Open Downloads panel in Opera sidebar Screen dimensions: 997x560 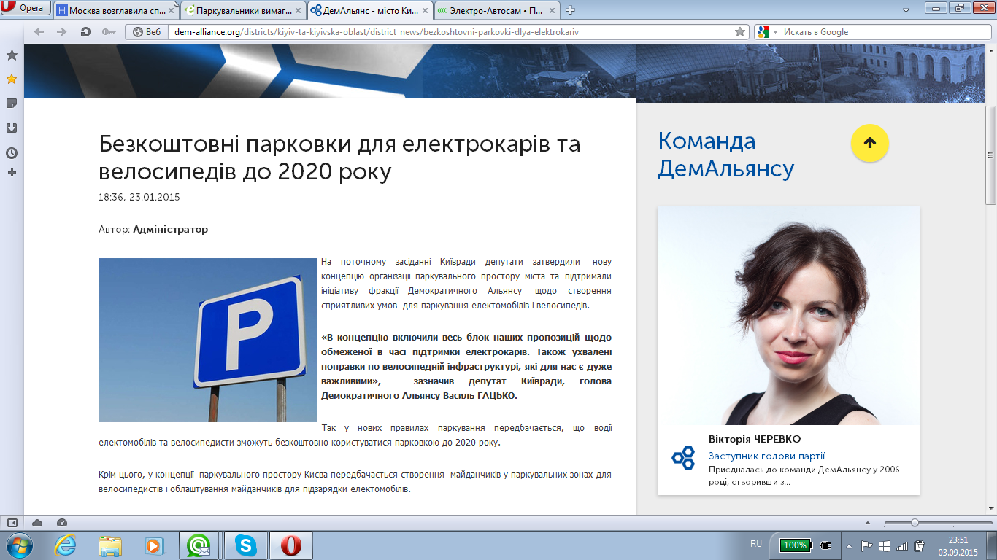[12, 128]
